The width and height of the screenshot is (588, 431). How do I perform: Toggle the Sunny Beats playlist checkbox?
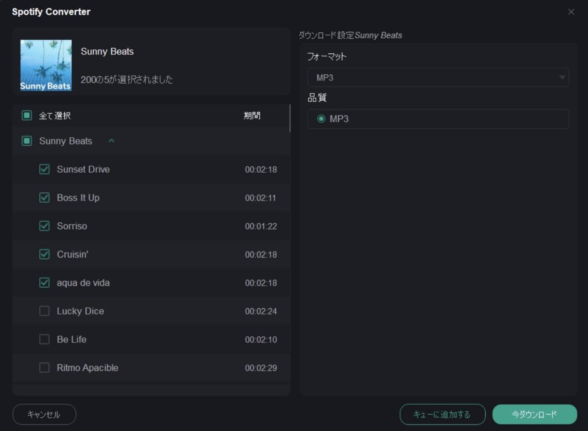coord(27,141)
